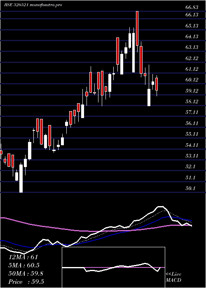Screen dimensions: 206x288
Task: Click the last red candle on the right
Action: [x=157, y=84]
